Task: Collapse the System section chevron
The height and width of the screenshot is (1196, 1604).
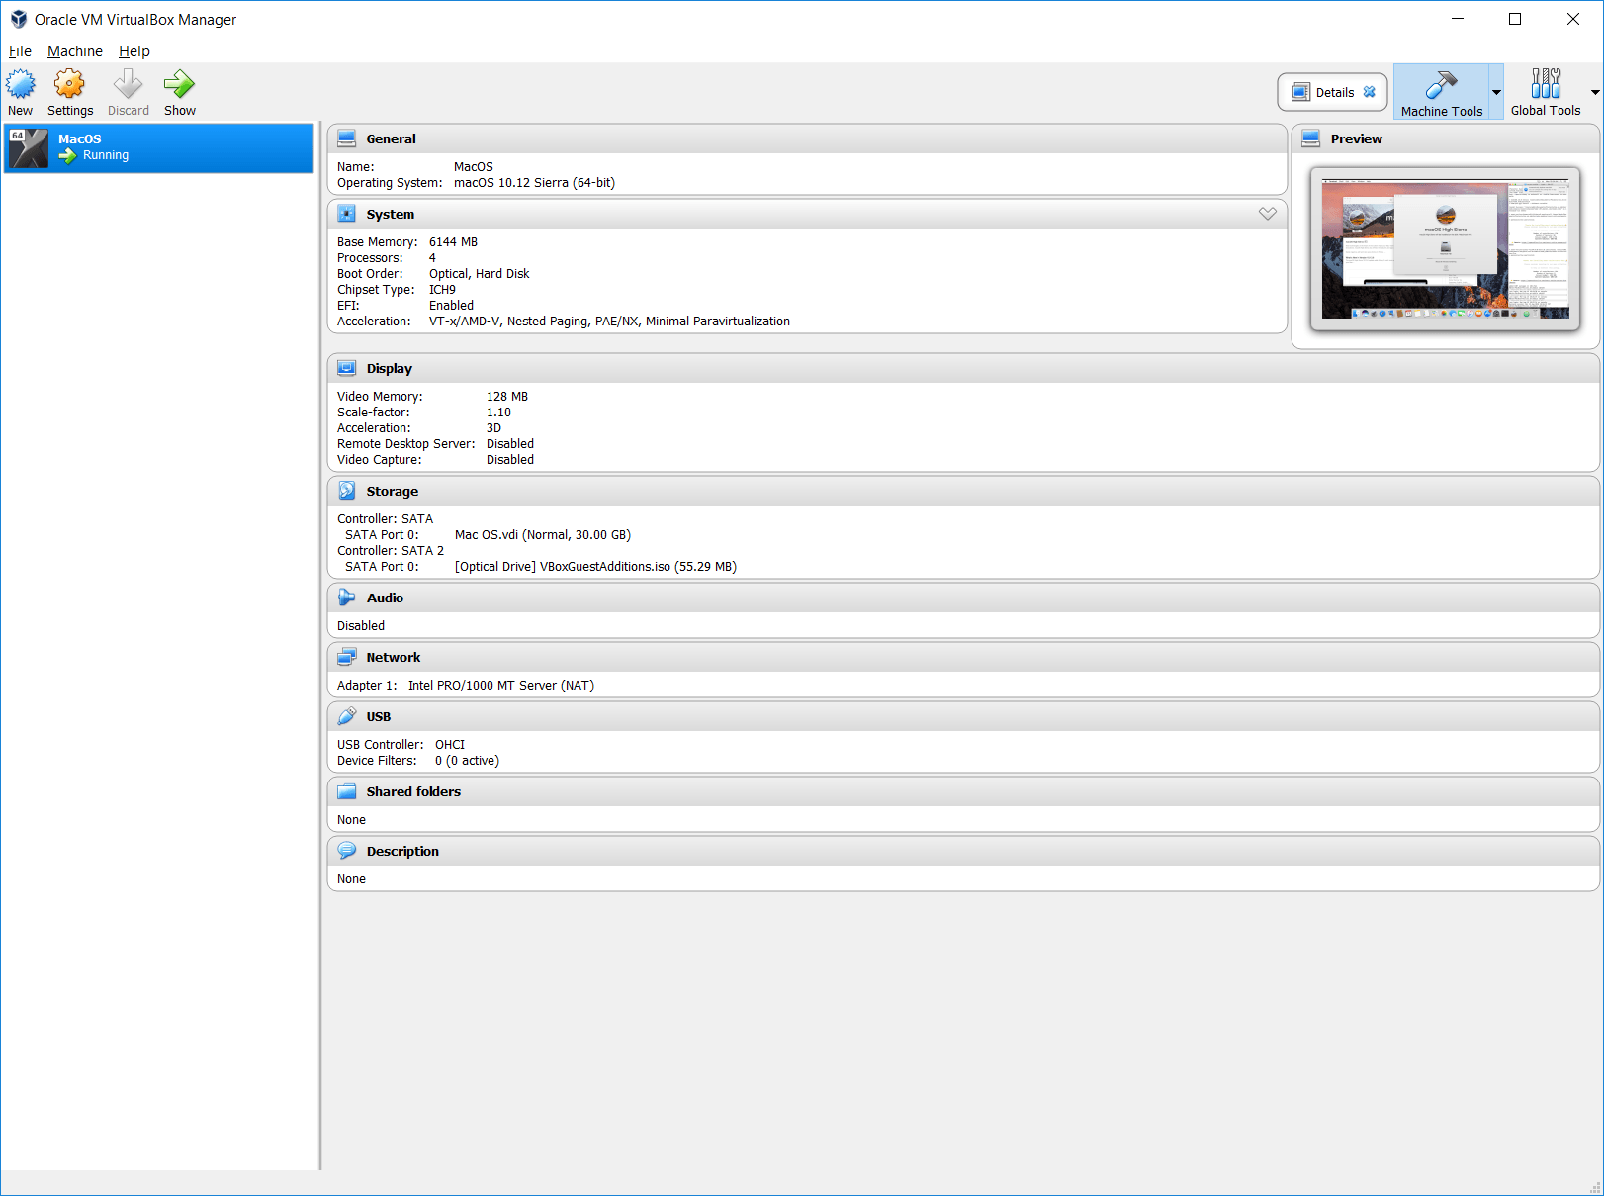Action: click(1267, 214)
